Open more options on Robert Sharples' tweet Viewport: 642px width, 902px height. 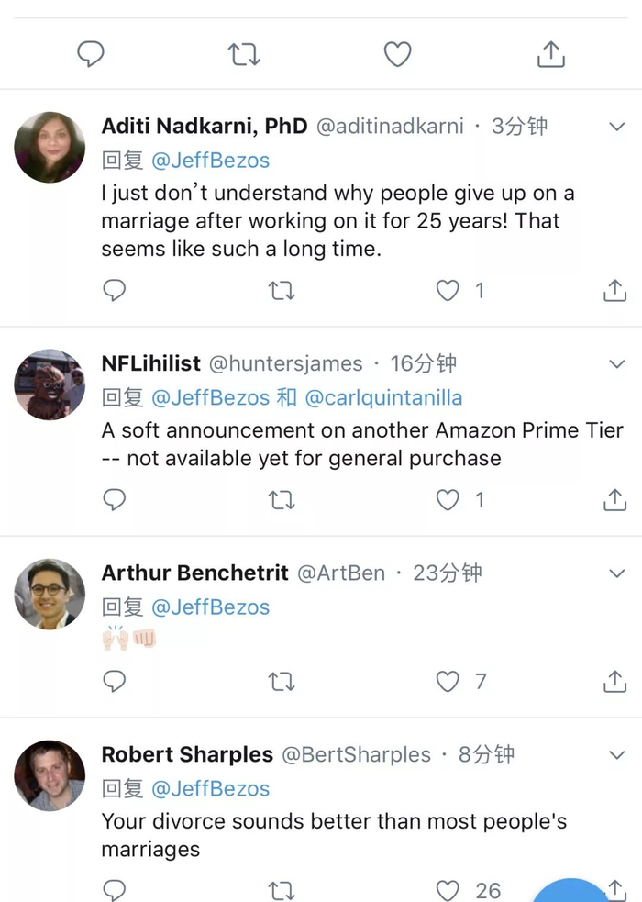pyautogui.click(x=617, y=754)
